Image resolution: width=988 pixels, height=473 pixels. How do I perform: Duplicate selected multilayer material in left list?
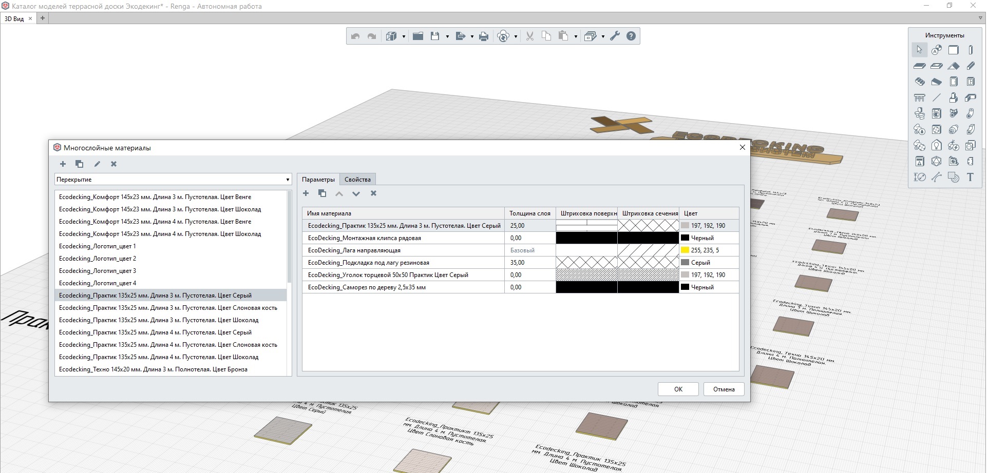(x=79, y=164)
